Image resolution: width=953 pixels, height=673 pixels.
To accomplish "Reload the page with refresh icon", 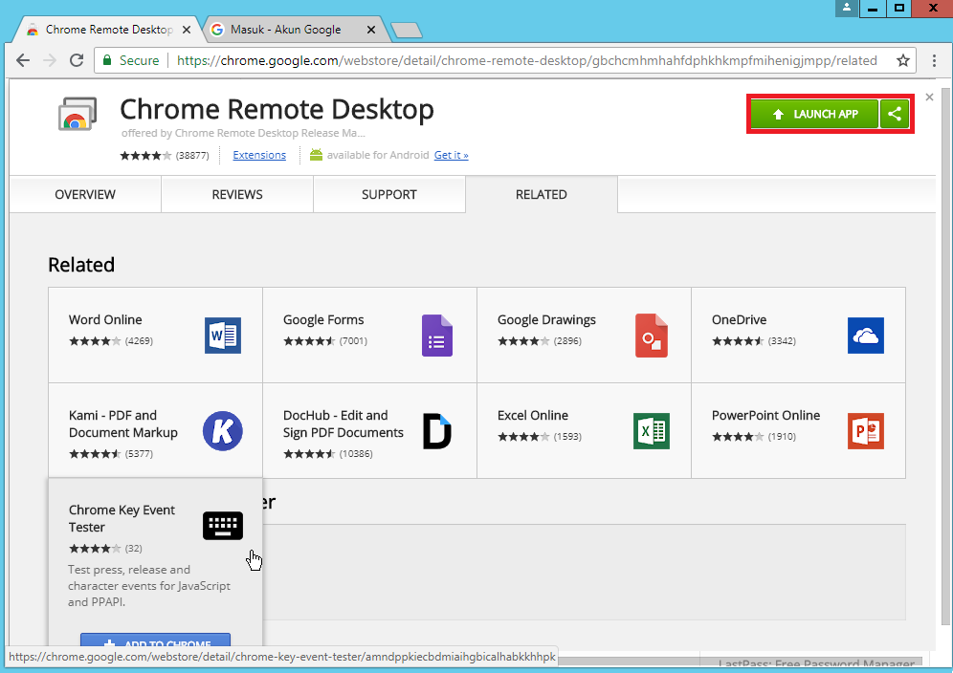I will (x=77, y=60).
